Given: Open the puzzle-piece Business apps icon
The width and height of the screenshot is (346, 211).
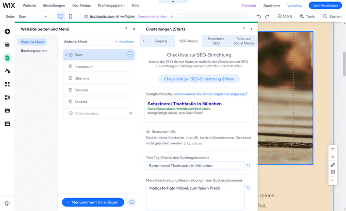Looking at the screenshot, I should click(7, 98).
